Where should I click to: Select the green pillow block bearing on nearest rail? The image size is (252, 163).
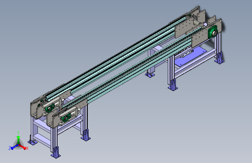pos(66,118)
